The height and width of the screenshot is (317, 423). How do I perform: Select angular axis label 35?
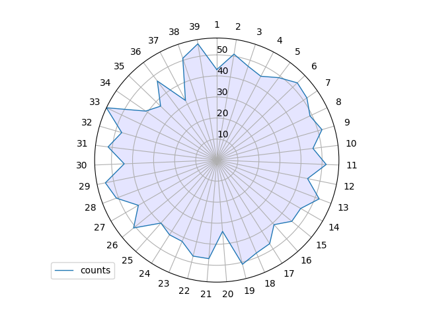point(119,66)
